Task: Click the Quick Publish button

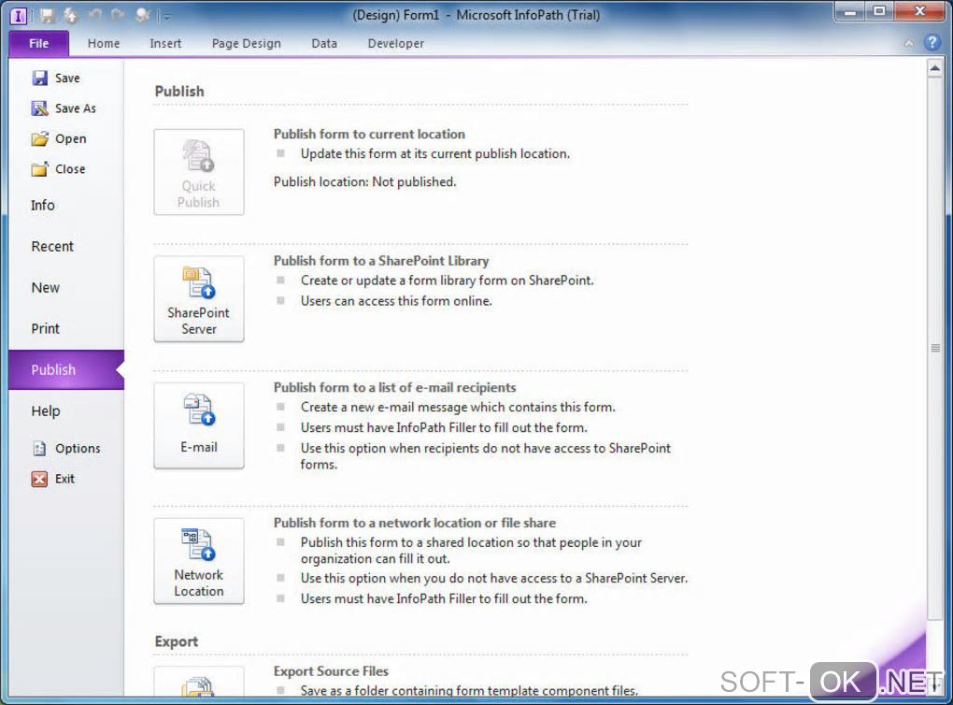Action: click(x=199, y=172)
